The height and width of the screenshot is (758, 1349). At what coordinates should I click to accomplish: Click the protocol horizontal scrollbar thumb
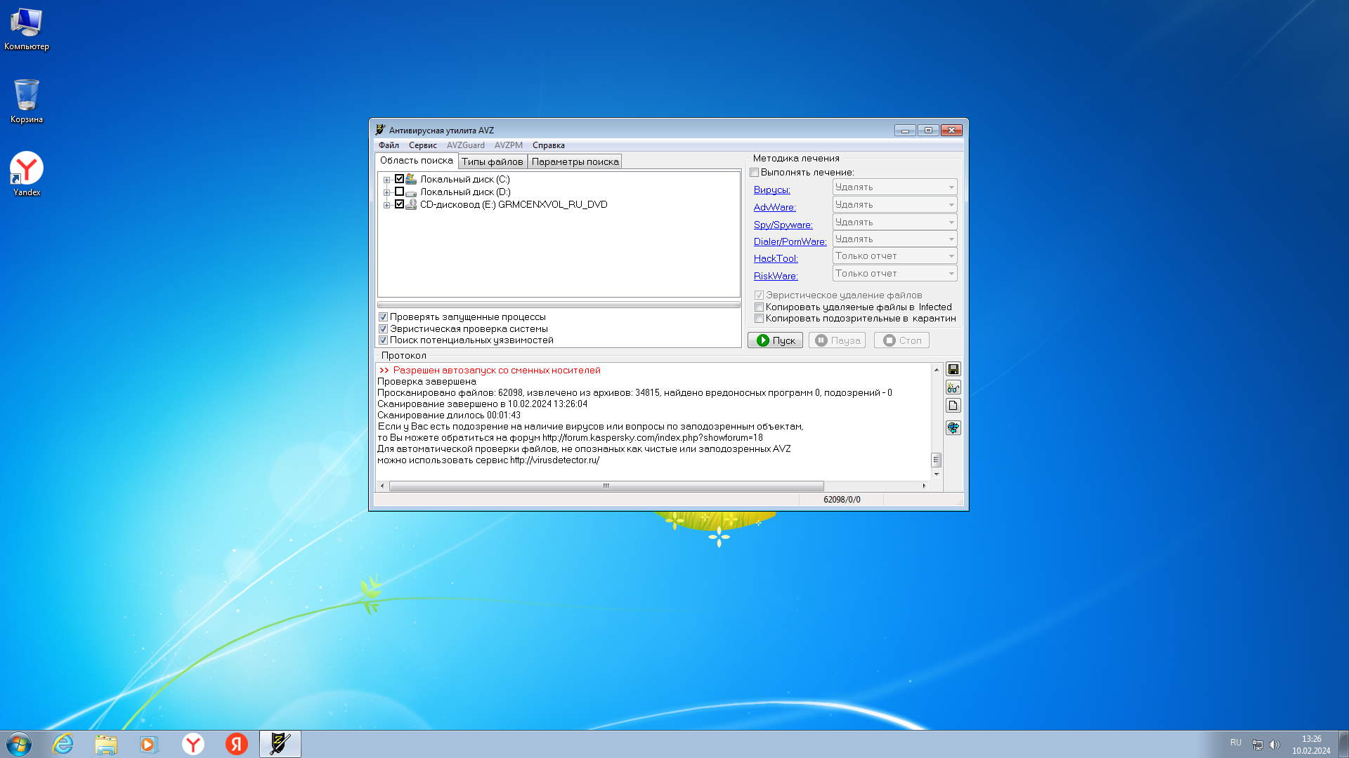(x=606, y=486)
